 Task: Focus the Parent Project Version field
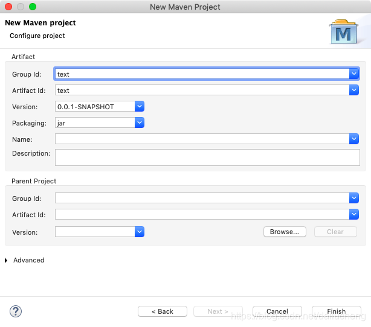coord(95,232)
